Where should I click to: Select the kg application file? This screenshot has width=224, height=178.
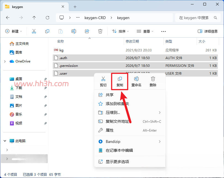(x=135, y=50)
